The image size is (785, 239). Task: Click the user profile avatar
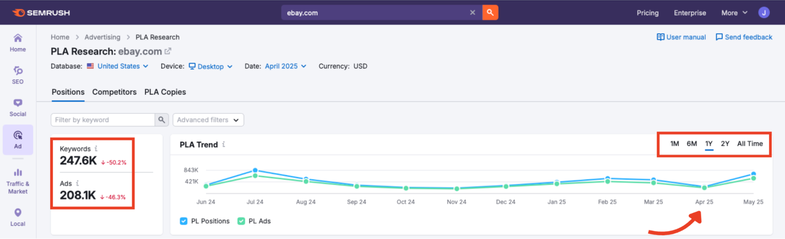pos(763,13)
